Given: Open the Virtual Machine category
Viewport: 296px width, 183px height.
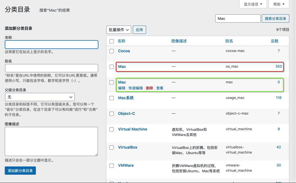Looking at the screenshot, I should pyautogui.click(x=133, y=129).
